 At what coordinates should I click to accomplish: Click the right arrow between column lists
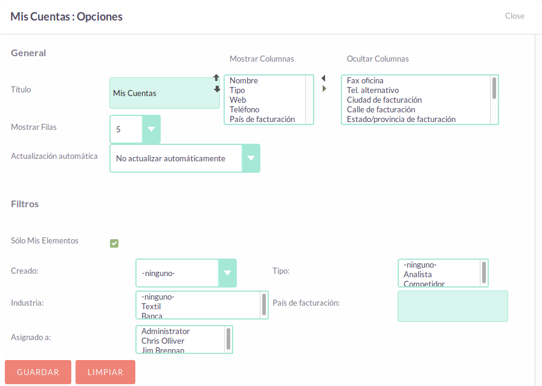pos(324,89)
